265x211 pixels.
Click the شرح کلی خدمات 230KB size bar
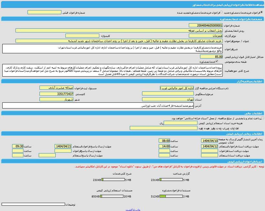113,180
